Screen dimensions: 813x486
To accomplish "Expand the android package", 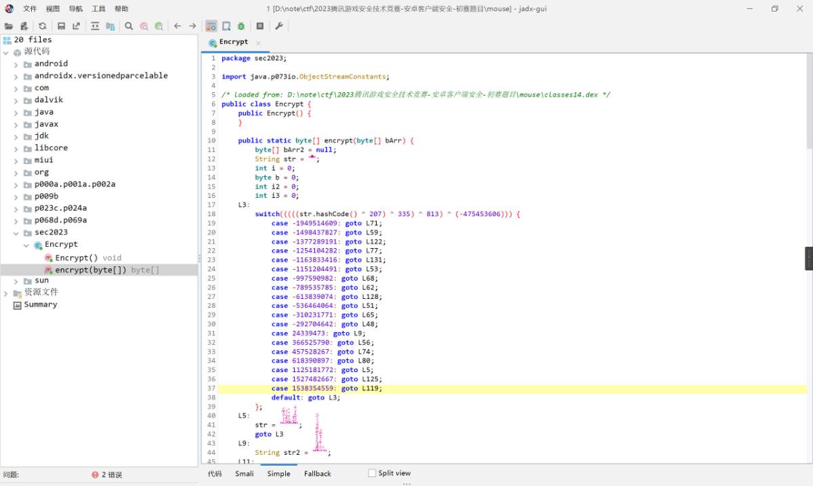I will coord(16,64).
